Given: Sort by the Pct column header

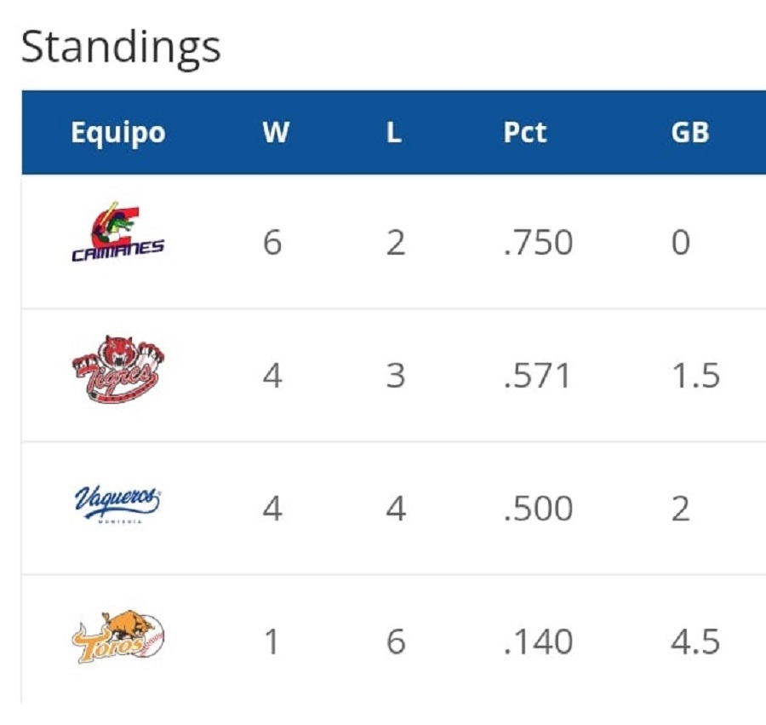Looking at the screenshot, I should pyautogui.click(x=524, y=133).
